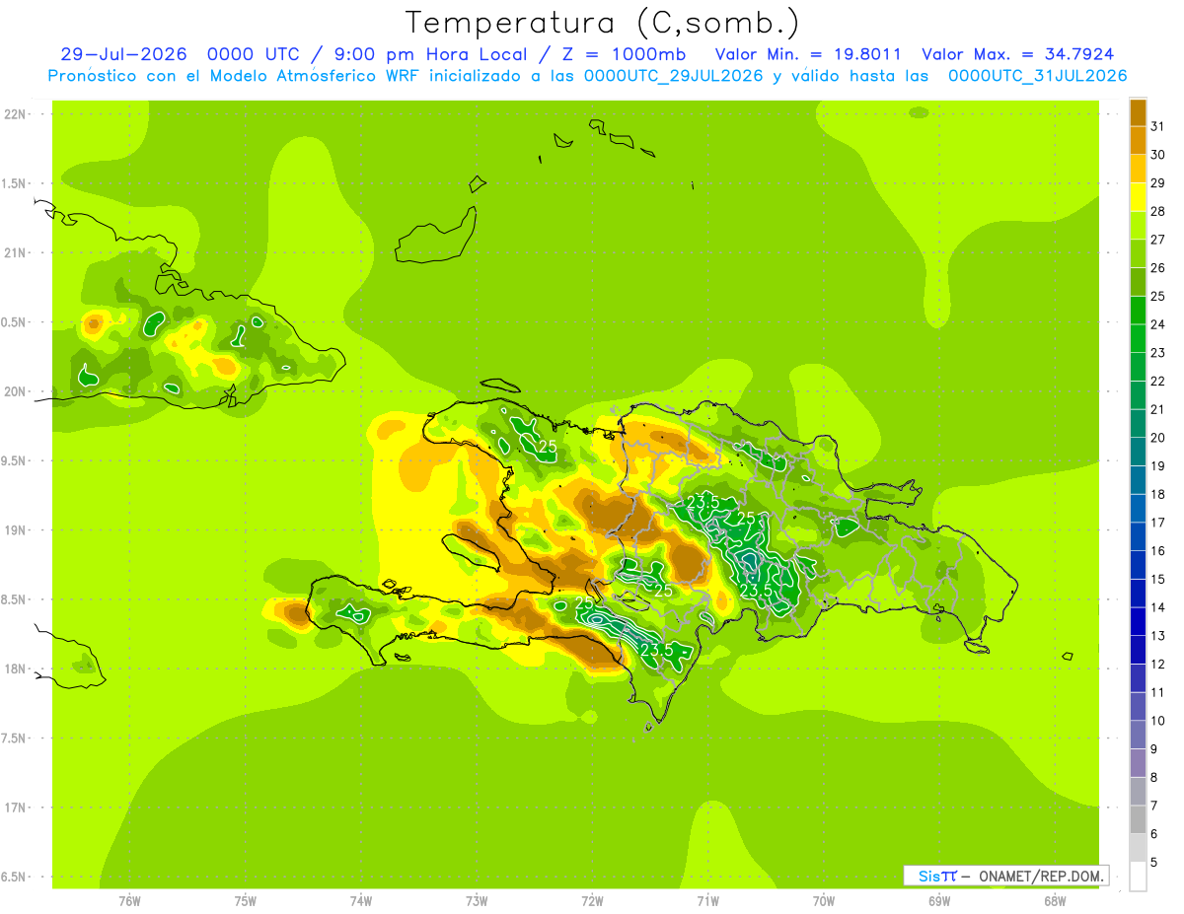Click the gray legend swatch between 6 and 7
Screen dimensions: 1184x914
(x=1138, y=819)
